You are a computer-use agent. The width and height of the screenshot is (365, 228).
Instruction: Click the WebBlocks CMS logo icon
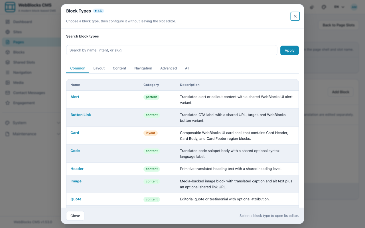click(10, 7)
